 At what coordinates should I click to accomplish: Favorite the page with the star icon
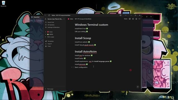coord(136,19)
